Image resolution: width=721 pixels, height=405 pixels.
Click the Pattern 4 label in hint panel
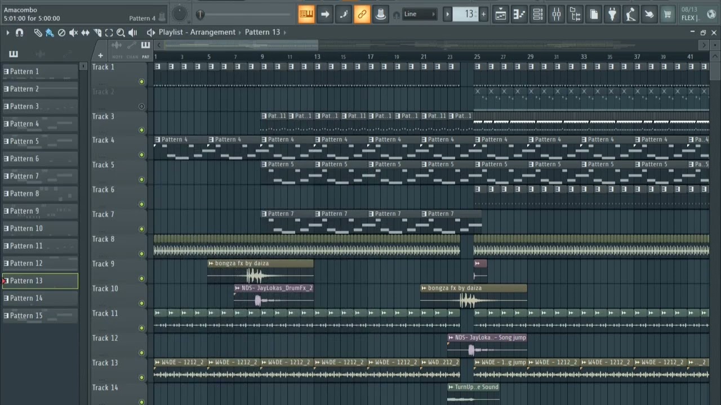143,19
